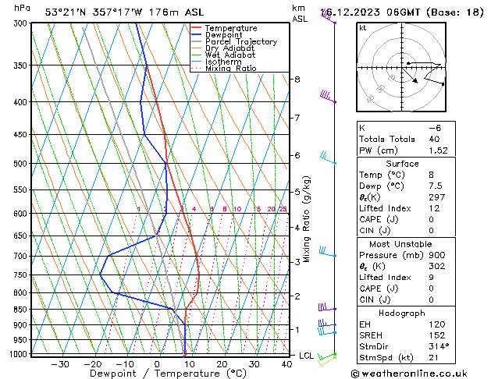Click the blue wind barb at 900 hPa
The image size is (491, 379).
coord(327,324)
